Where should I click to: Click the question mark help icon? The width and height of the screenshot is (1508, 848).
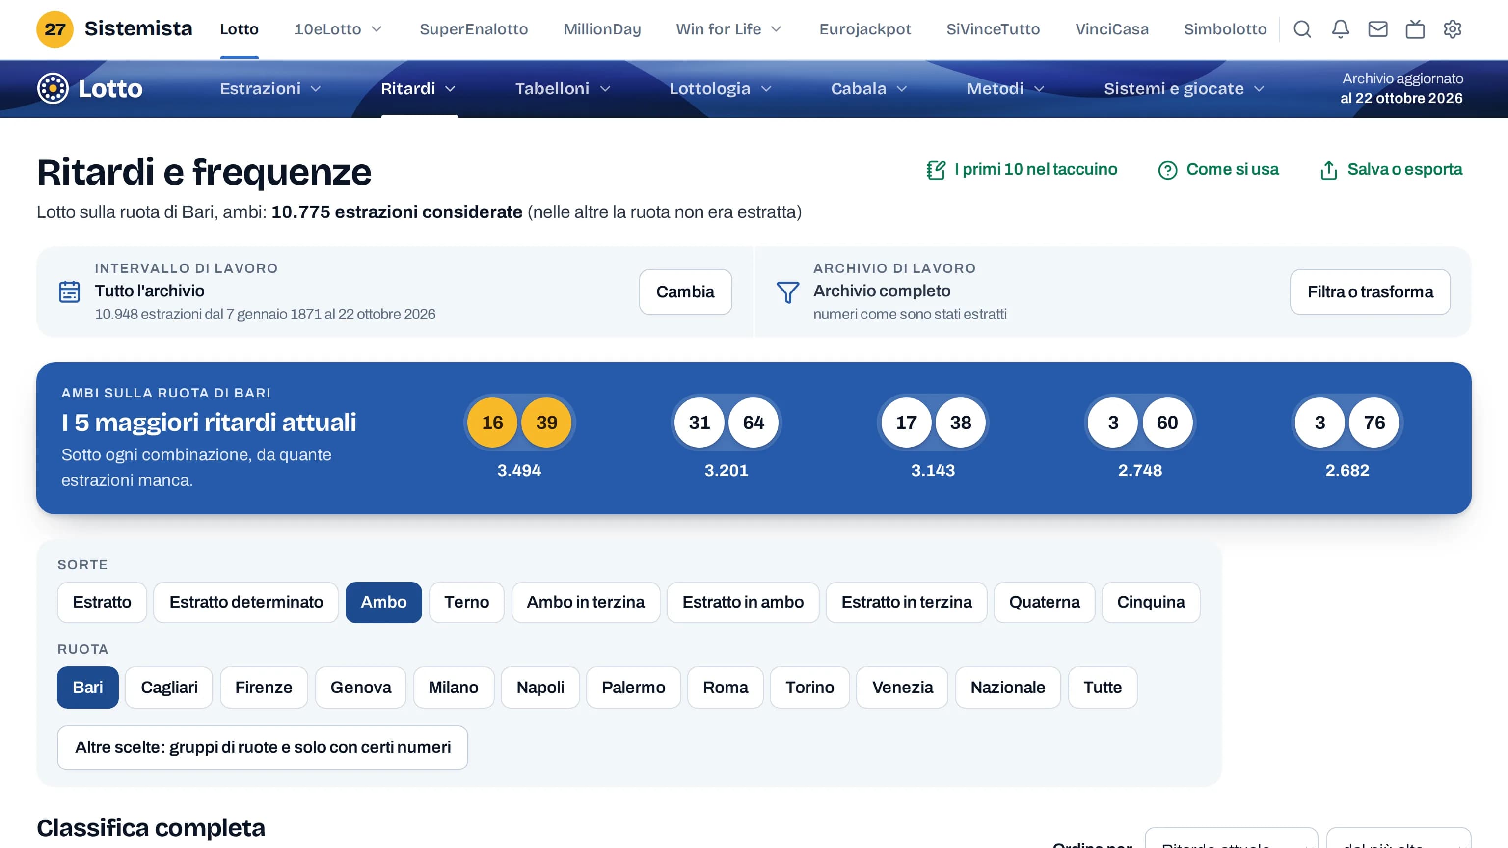click(x=1167, y=170)
